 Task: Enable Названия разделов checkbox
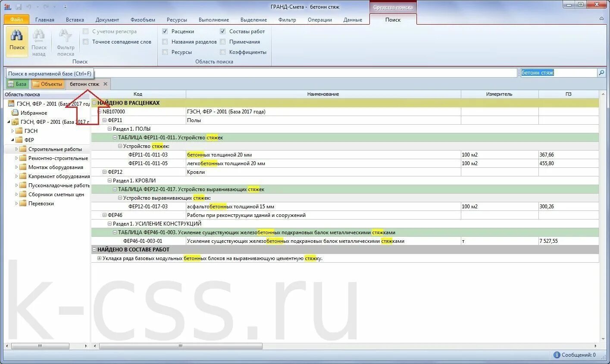click(165, 42)
